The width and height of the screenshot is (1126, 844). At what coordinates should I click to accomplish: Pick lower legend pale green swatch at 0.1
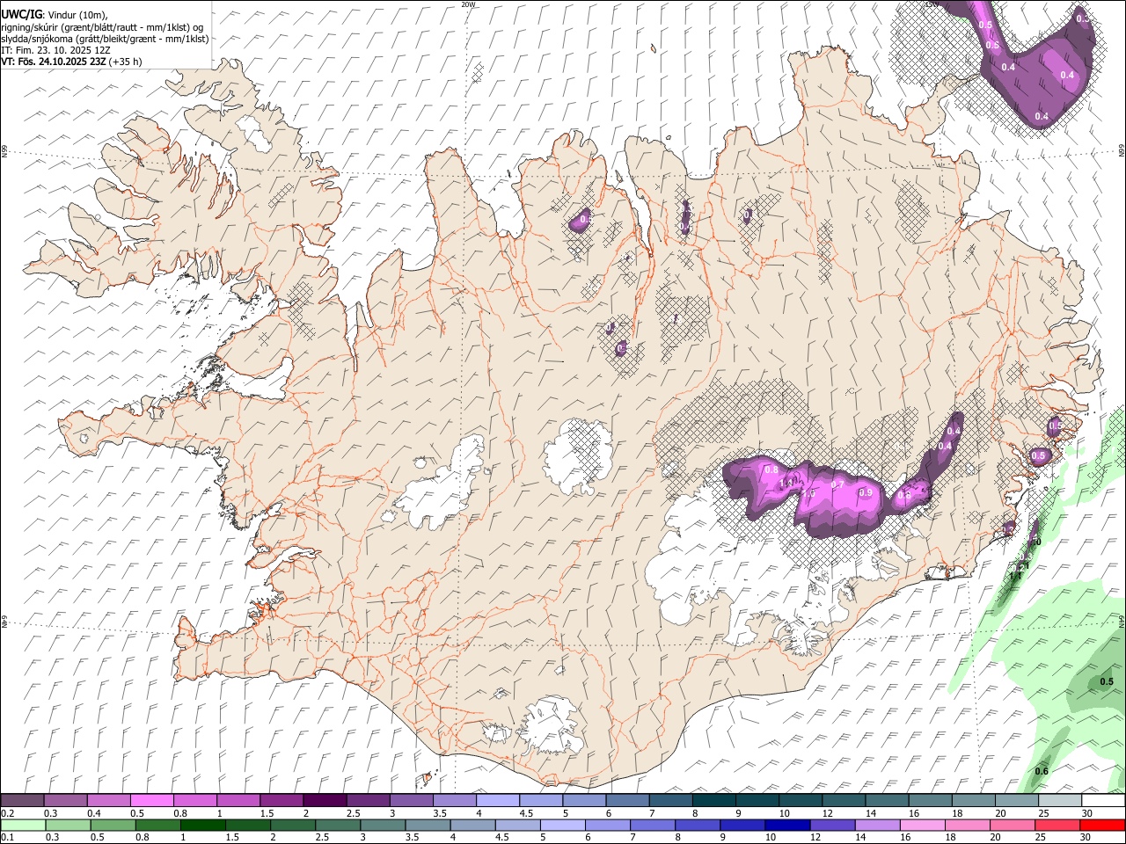pyautogui.click(x=22, y=825)
